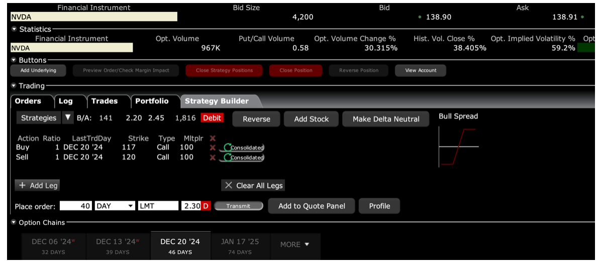Screen dimensions: 597x264
Task: Click the Add Stock button
Action: (312, 119)
